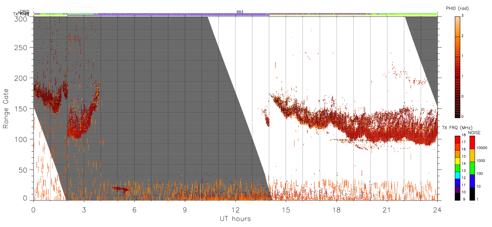492x227 pixels.
Task: Click the "1000" label in NOISE legend
Action: click(x=482, y=161)
